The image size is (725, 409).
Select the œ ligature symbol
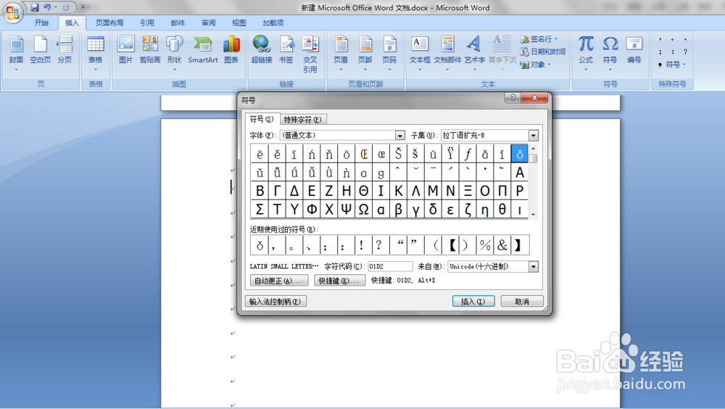[x=381, y=154]
